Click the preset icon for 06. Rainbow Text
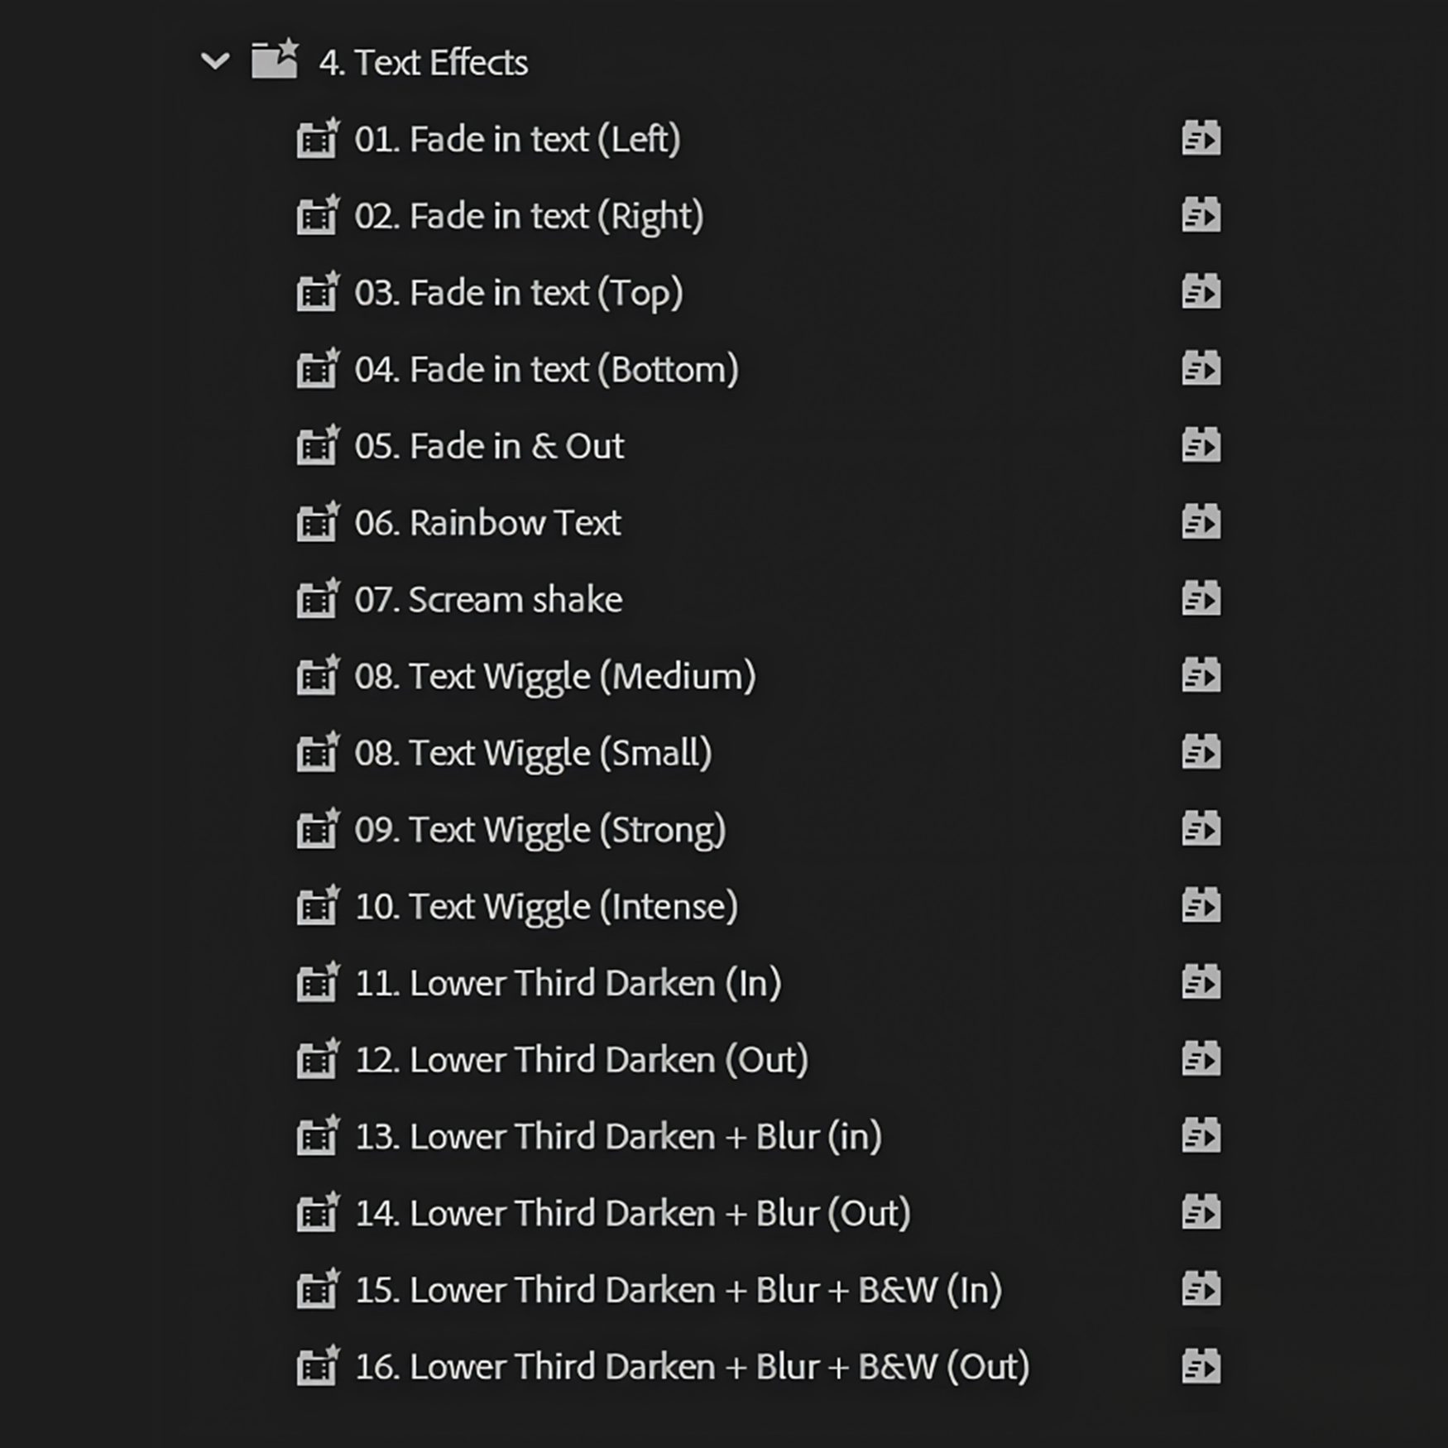 click(1202, 522)
